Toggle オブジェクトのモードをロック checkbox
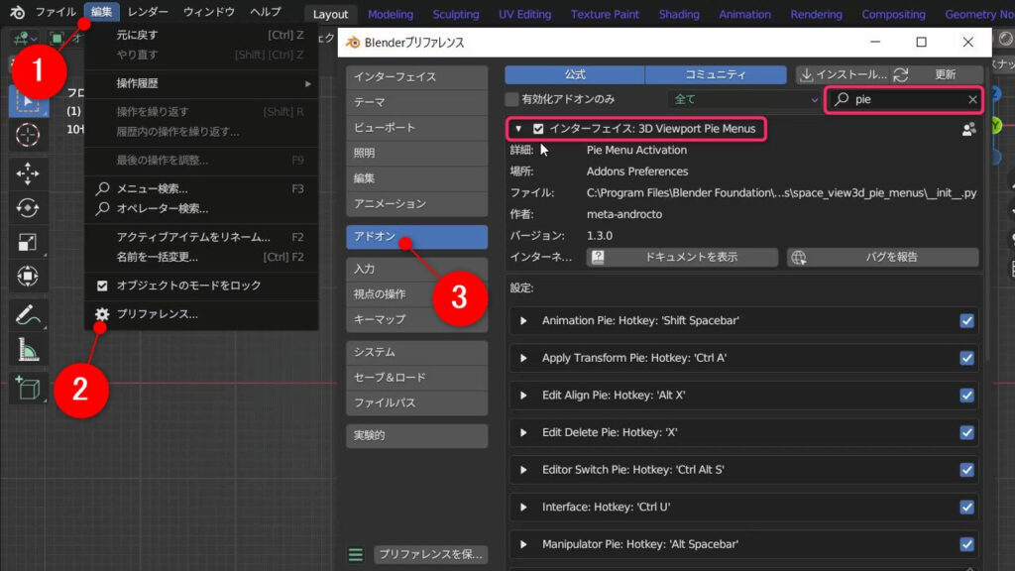 (102, 285)
